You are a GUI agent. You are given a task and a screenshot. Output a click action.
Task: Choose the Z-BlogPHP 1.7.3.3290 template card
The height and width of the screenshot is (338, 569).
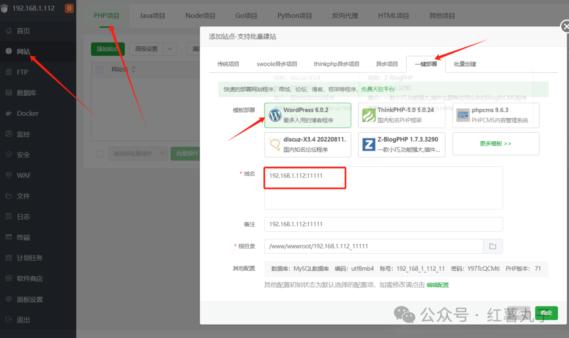point(401,145)
